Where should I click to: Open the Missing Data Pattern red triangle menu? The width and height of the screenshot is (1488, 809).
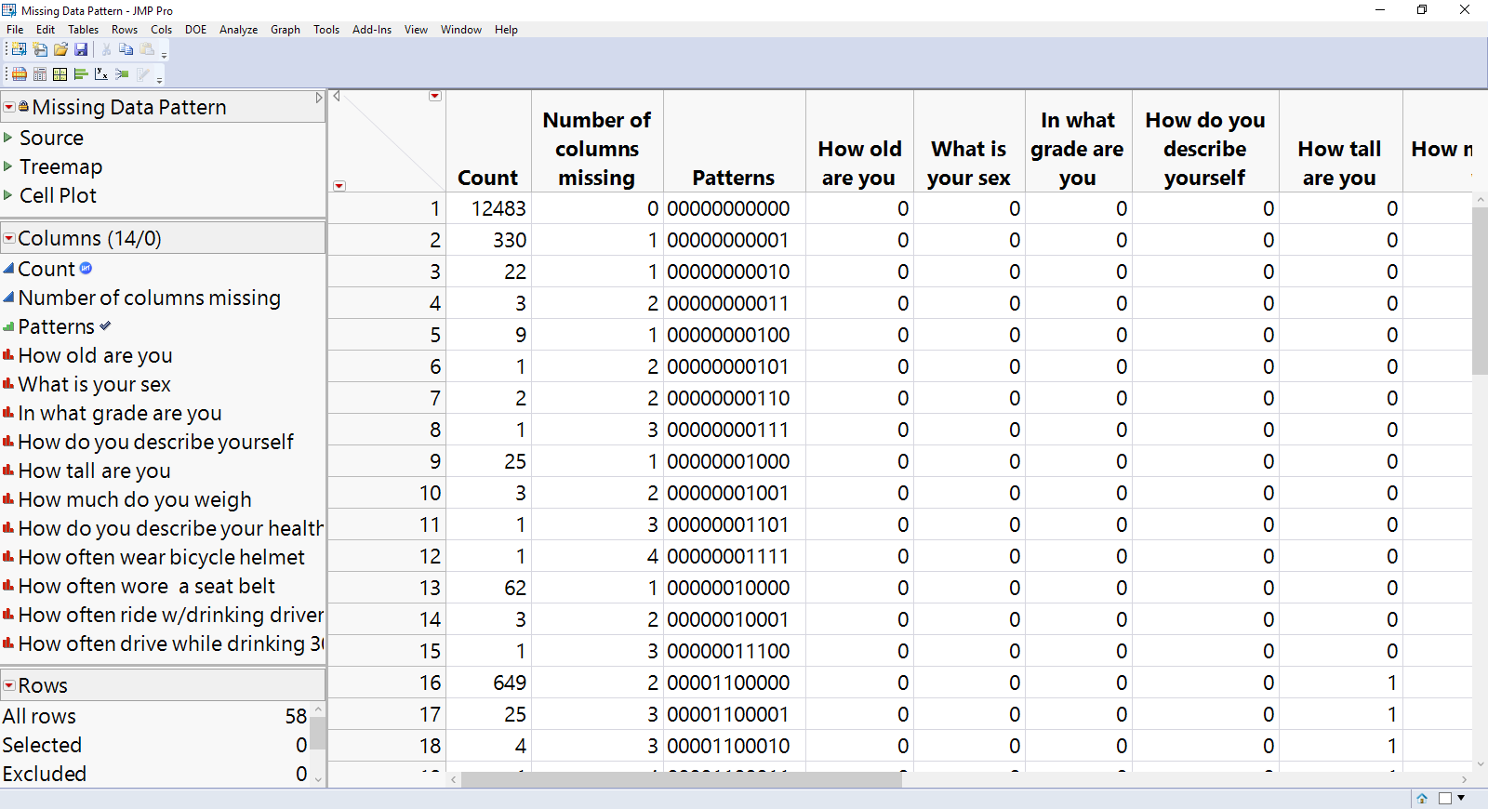pos(9,108)
